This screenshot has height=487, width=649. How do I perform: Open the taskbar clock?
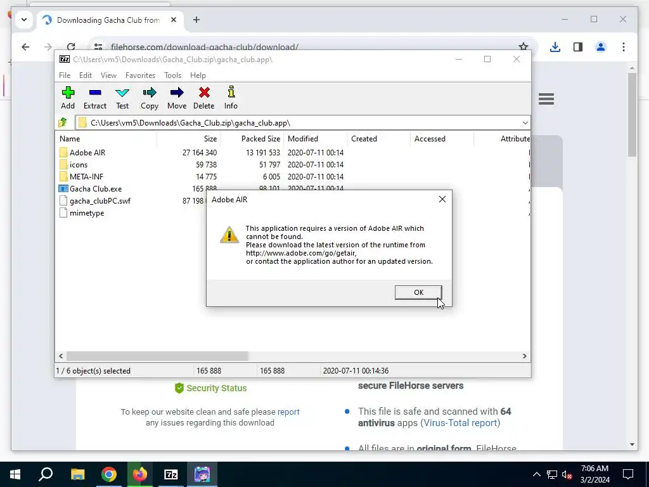(594, 474)
